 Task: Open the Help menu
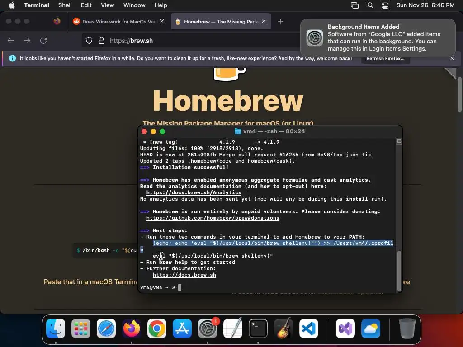(161, 5)
